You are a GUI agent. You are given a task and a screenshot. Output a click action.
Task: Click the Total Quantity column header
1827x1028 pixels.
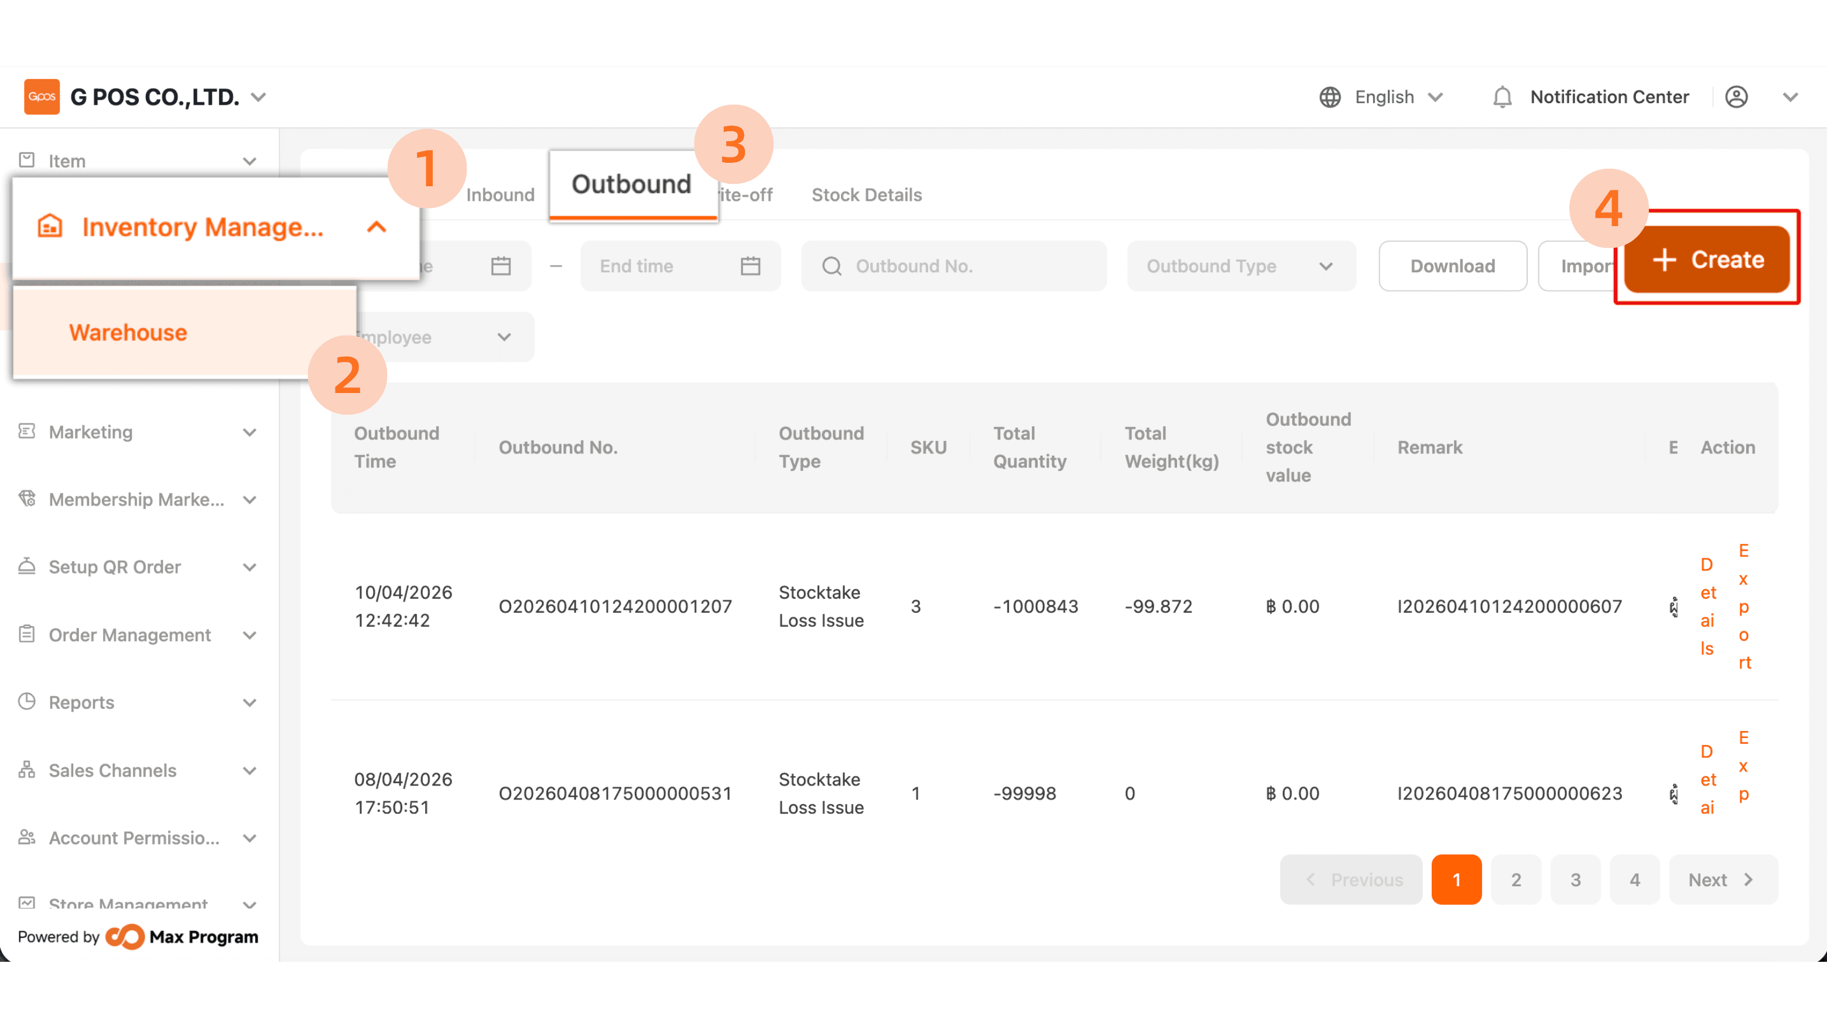pos(1030,448)
